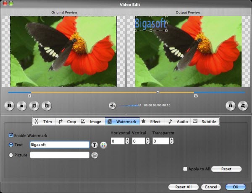This screenshot has width=252, height=193.
Task: Select the Watermark tab
Action: (122, 122)
